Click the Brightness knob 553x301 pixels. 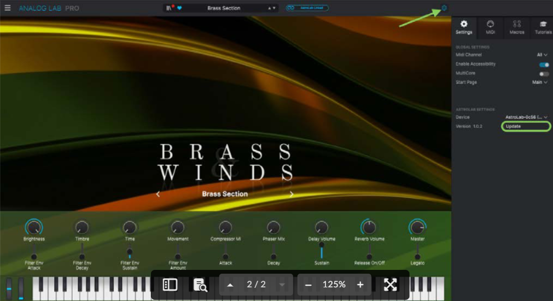(34, 227)
